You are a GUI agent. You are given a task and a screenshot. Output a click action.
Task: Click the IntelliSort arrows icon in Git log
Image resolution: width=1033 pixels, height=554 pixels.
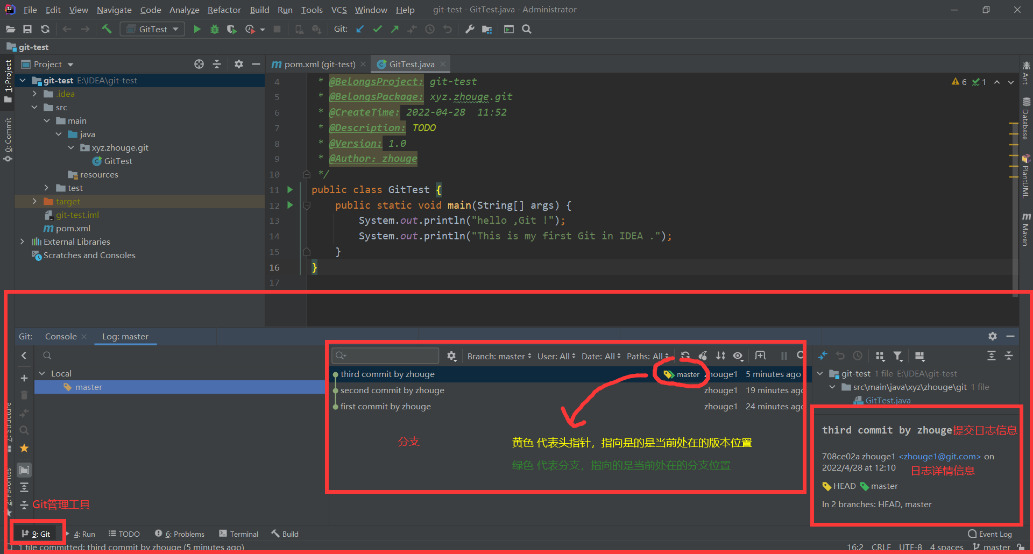click(x=720, y=356)
